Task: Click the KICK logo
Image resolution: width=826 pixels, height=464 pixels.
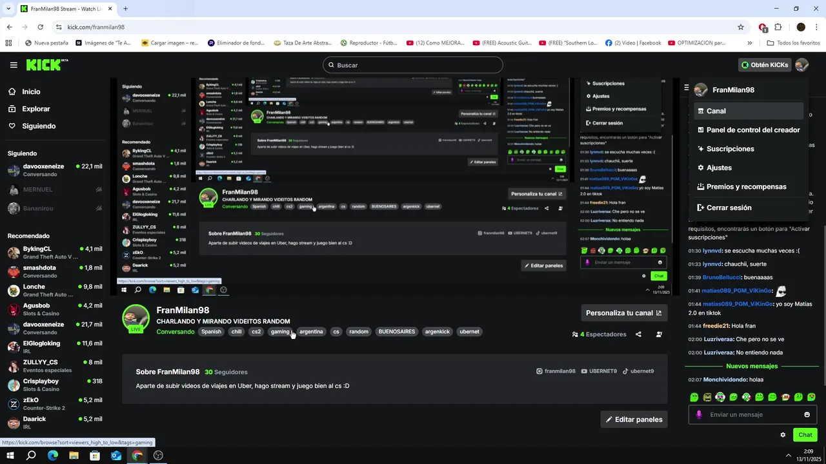Action: pyautogui.click(x=46, y=64)
